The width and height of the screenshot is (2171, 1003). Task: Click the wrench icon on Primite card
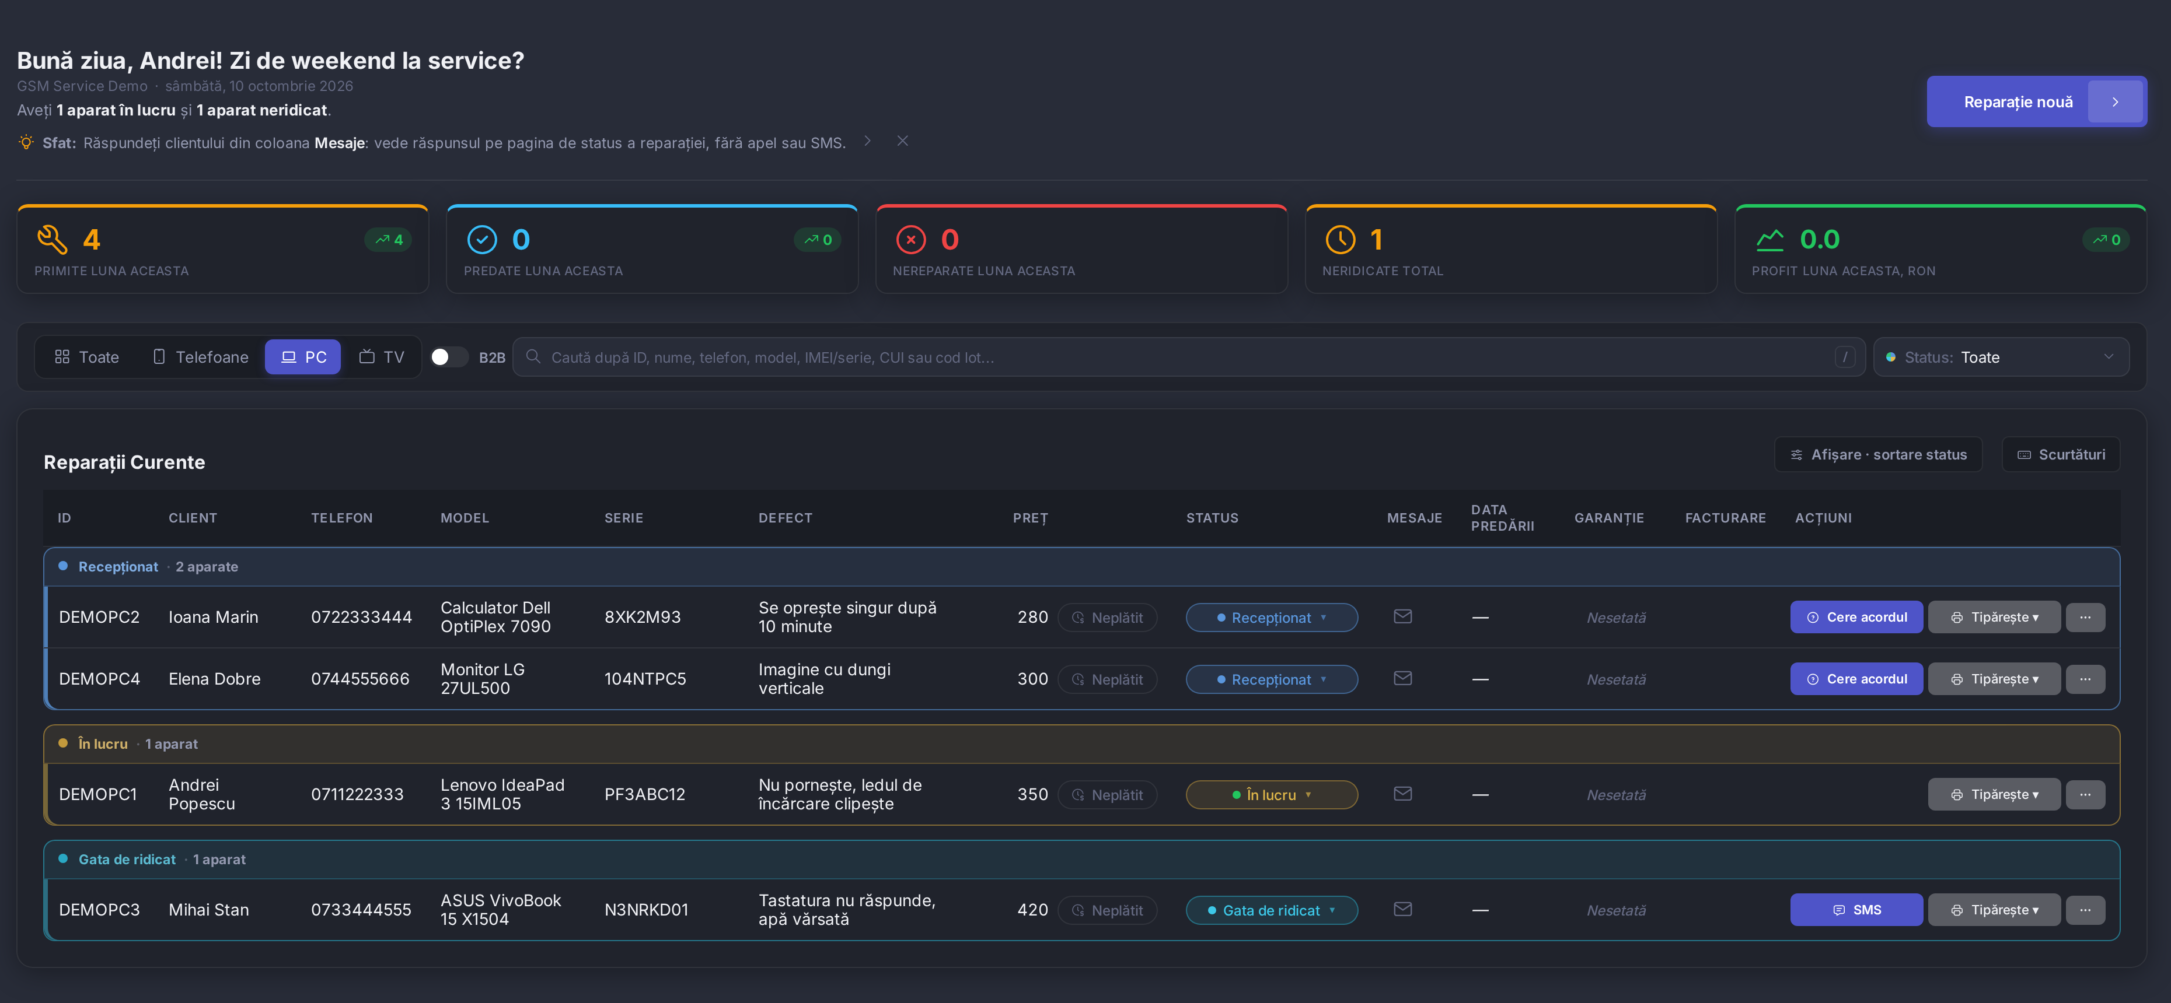pos(53,239)
